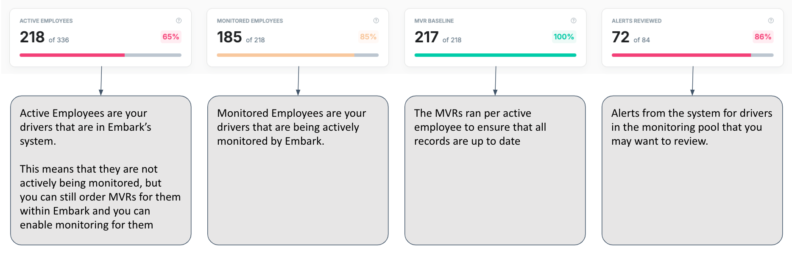Select the 72 Alerts Reviewed count

(621, 37)
